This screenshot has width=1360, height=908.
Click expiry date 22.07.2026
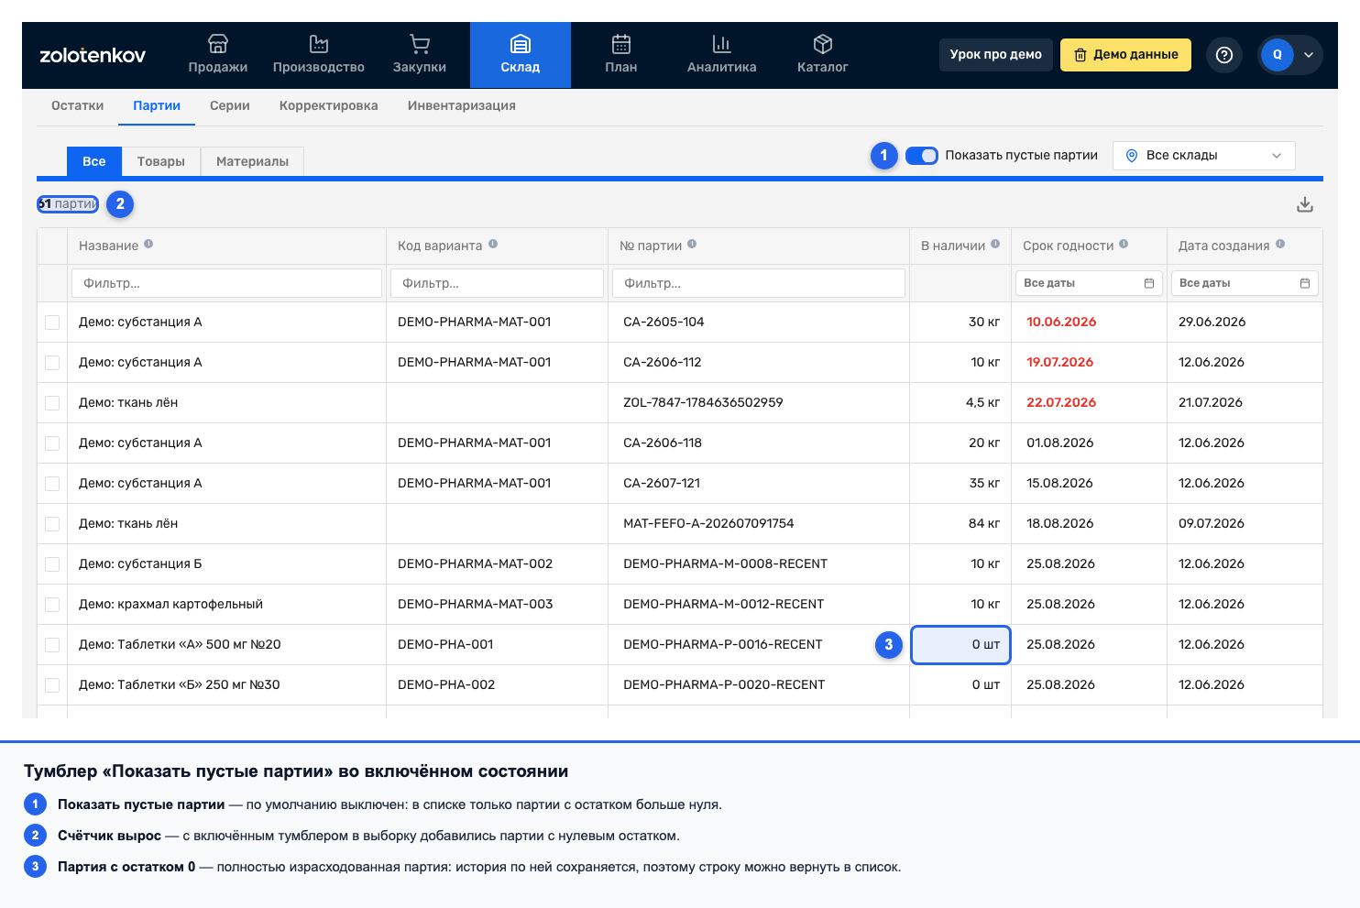[1061, 403]
